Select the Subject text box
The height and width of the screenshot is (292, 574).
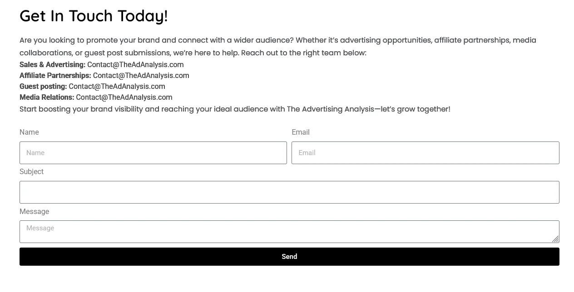289,192
